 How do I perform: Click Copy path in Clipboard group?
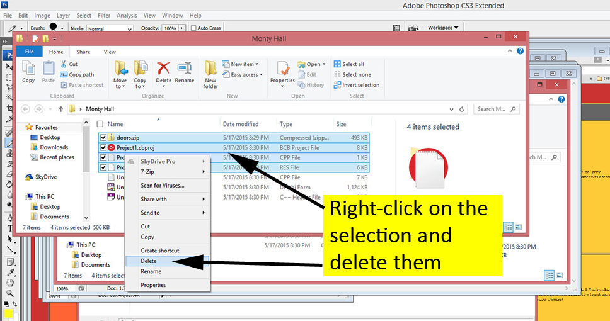click(78, 75)
